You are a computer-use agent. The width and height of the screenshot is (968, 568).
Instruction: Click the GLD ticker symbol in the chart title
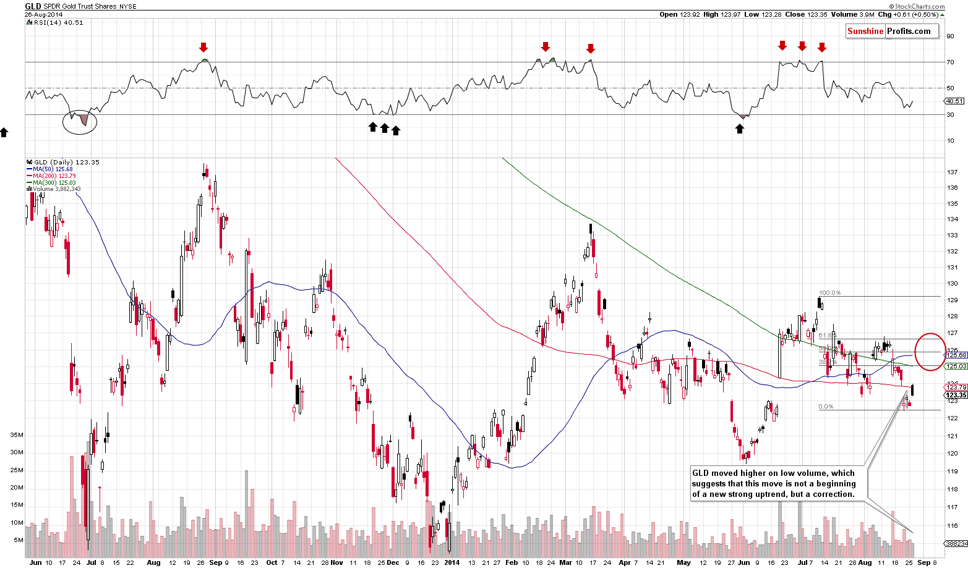[x=32, y=6]
